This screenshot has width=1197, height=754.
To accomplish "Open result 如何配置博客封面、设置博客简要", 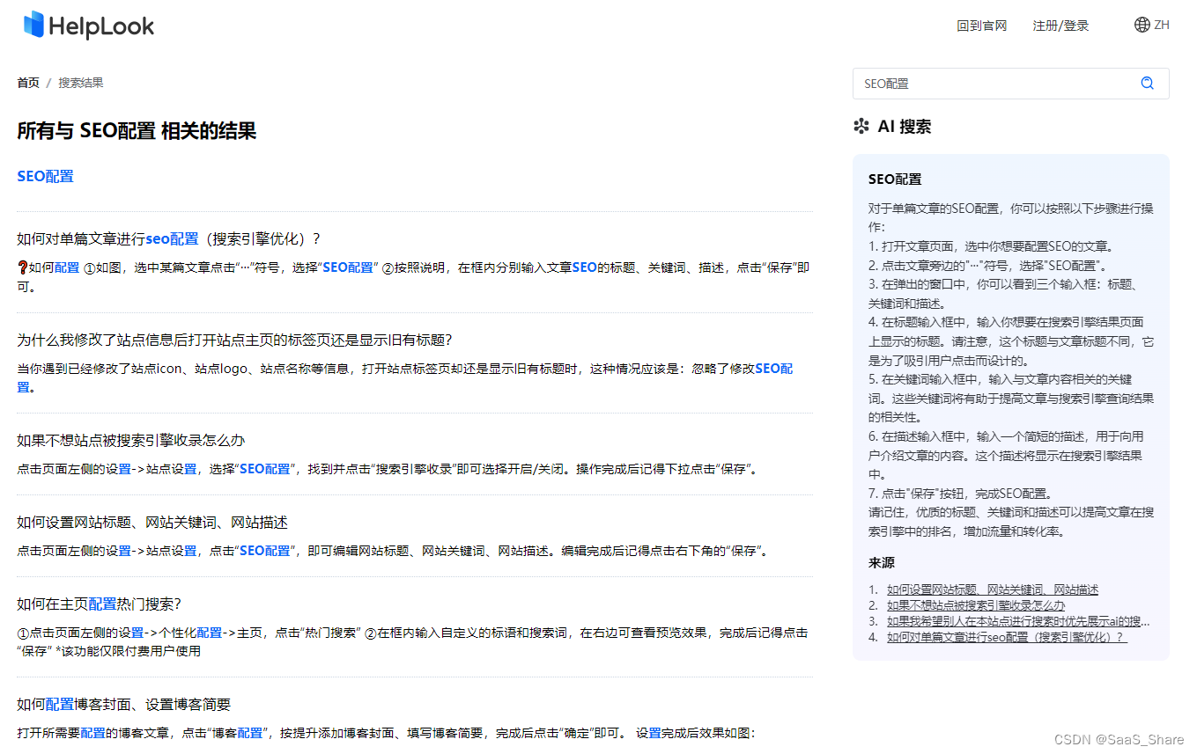I will point(123,704).
